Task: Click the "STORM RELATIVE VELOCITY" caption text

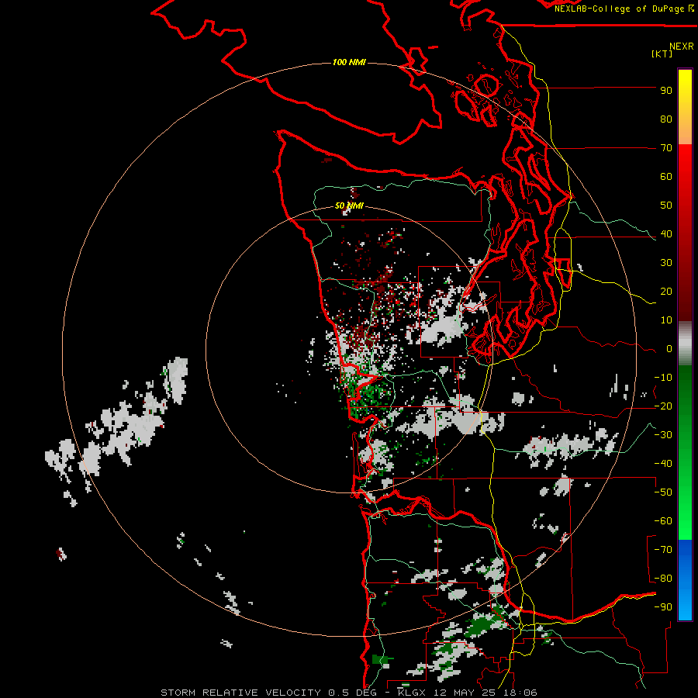Action: click(x=240, y=693)
